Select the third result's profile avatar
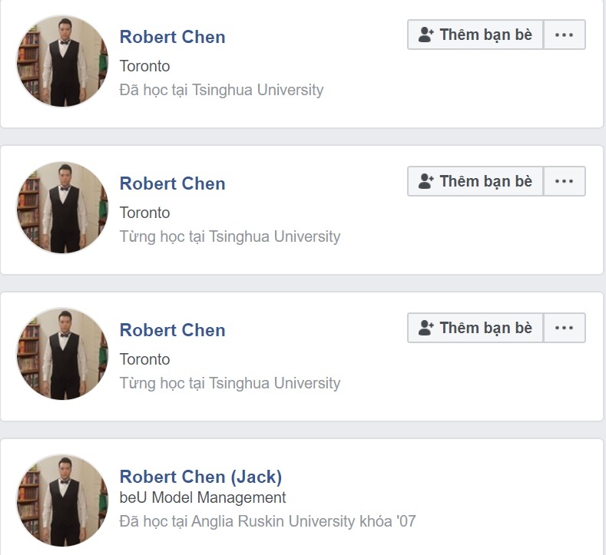 pyautogui.click(x=62, y=355)
